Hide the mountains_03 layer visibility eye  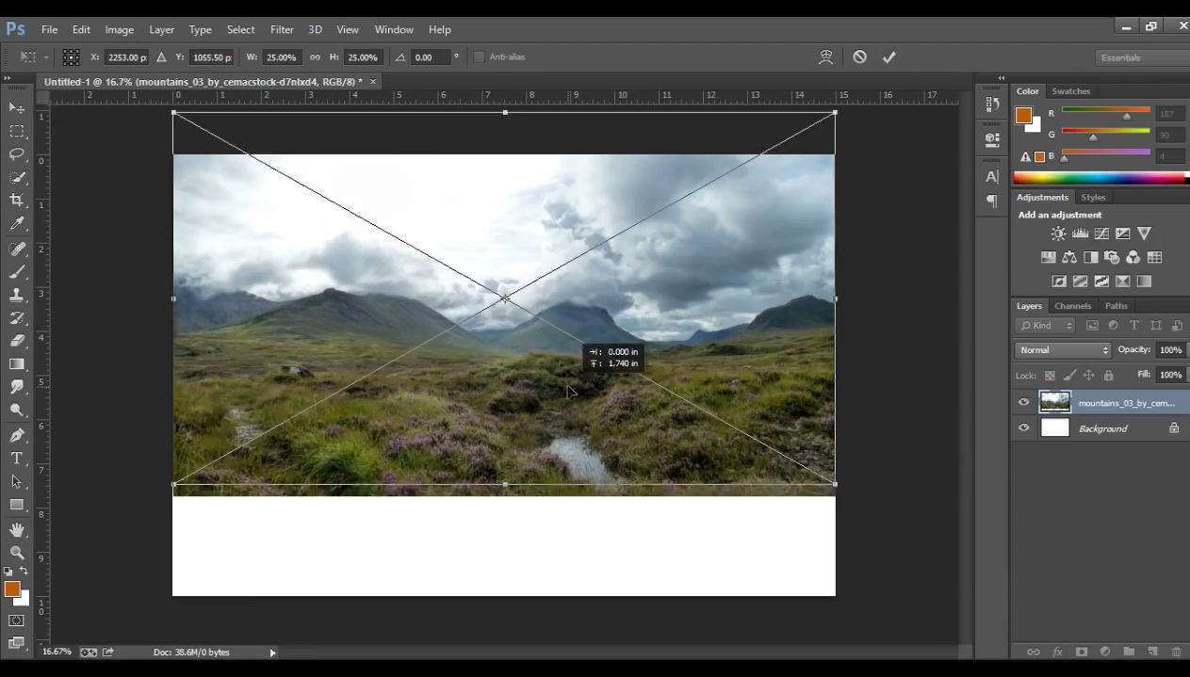click(1024, 403)
